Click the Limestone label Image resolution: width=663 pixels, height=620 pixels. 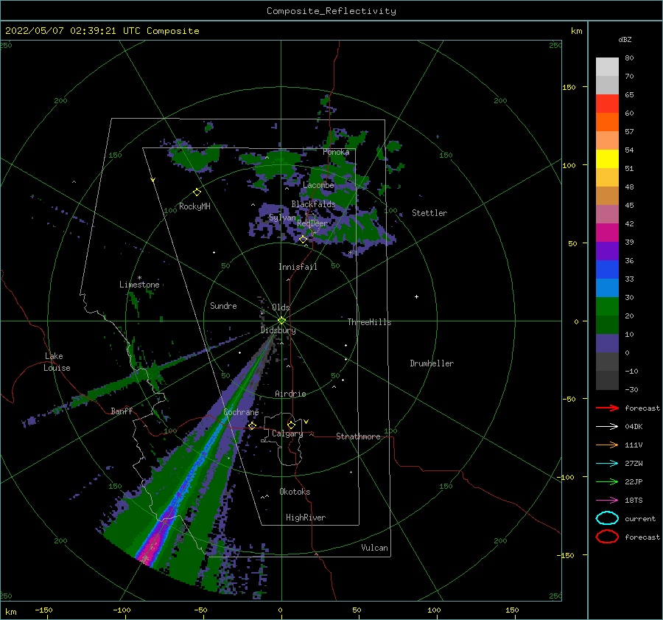(x=139, y=285)
